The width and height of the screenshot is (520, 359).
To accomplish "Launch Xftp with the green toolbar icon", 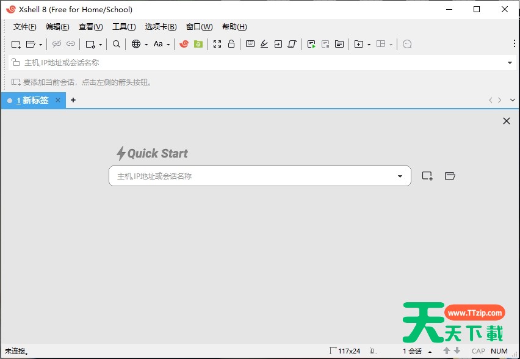I will pyautogui.click(x=198, y=44).
